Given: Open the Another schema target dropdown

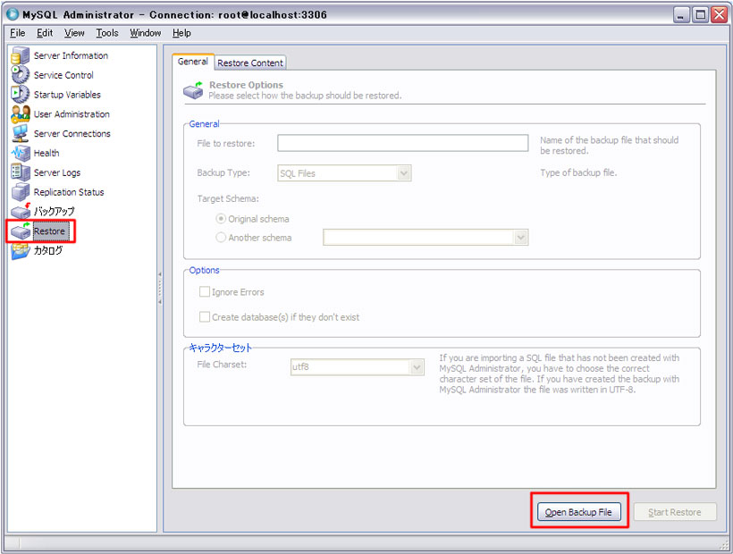Looking at the screenshot, I should 521,238.
